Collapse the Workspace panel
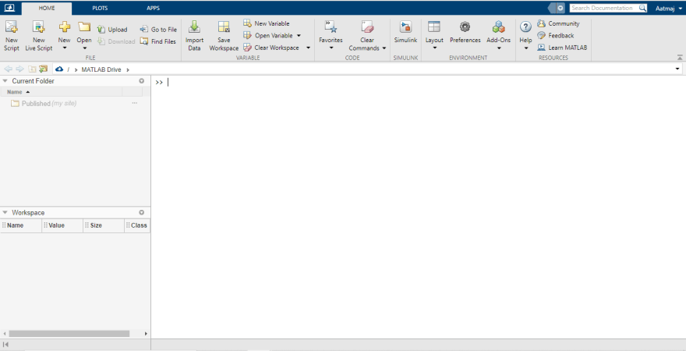This screenshot has height=351, width=686. (5, 212)
